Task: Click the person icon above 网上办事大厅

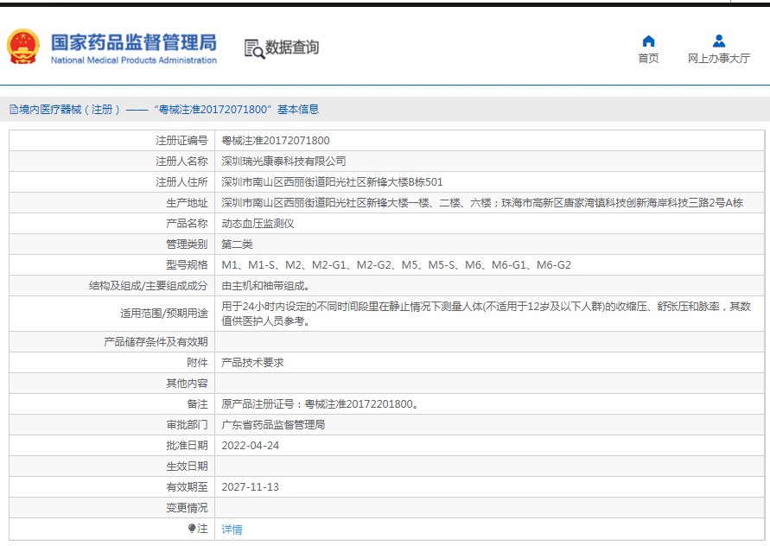Action: 718,41
